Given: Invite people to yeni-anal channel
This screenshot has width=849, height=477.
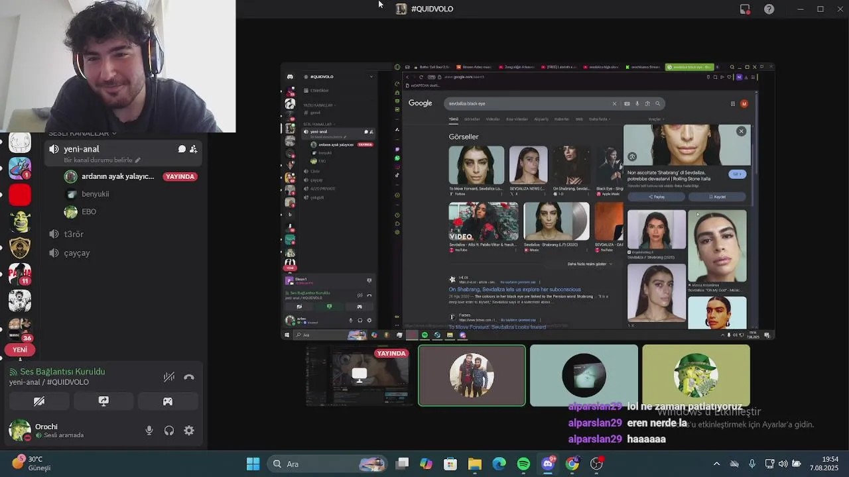Looking at the screenshot, I should pyautogui.click(x=194, y=149).
